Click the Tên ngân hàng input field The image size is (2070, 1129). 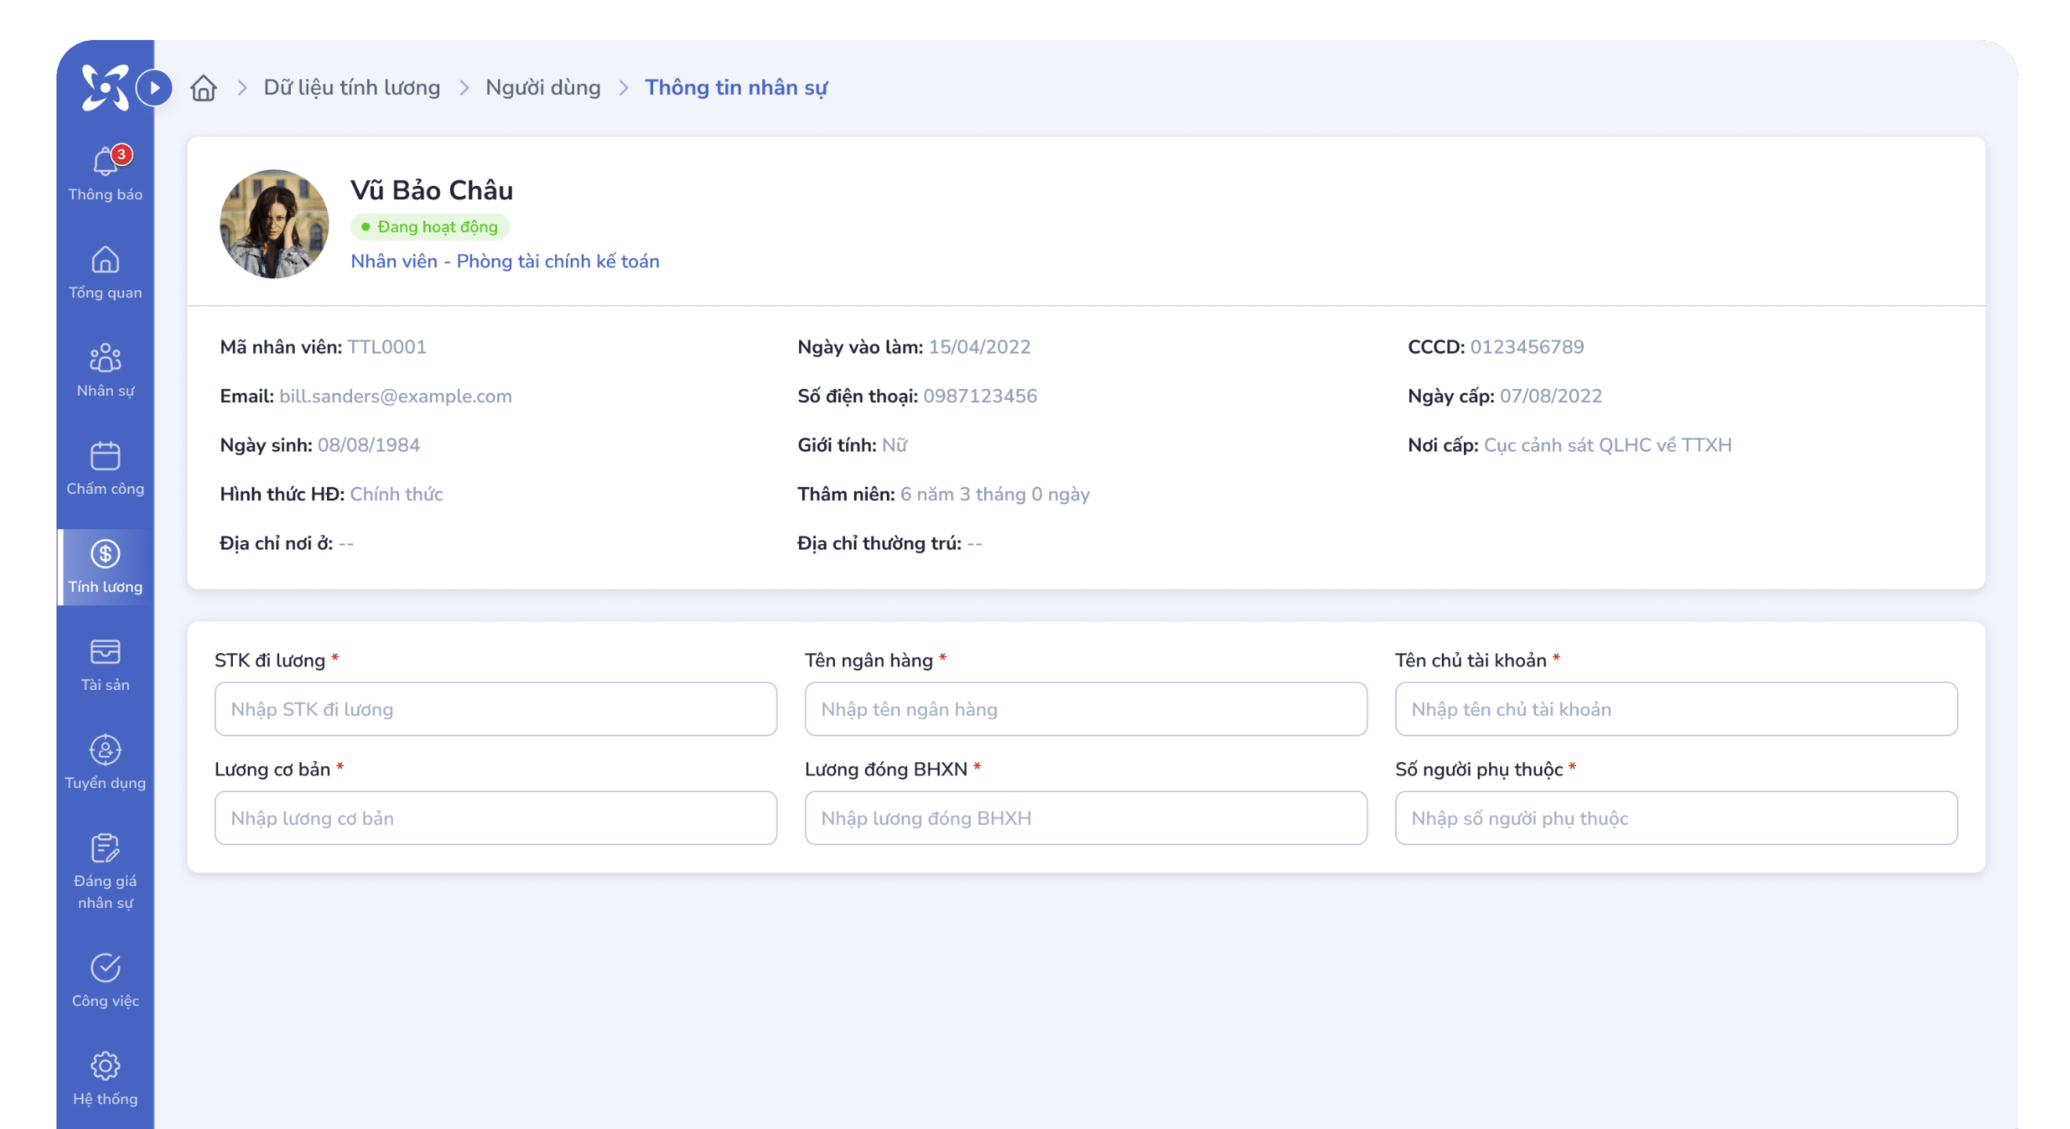click(x=1086, y=709)
